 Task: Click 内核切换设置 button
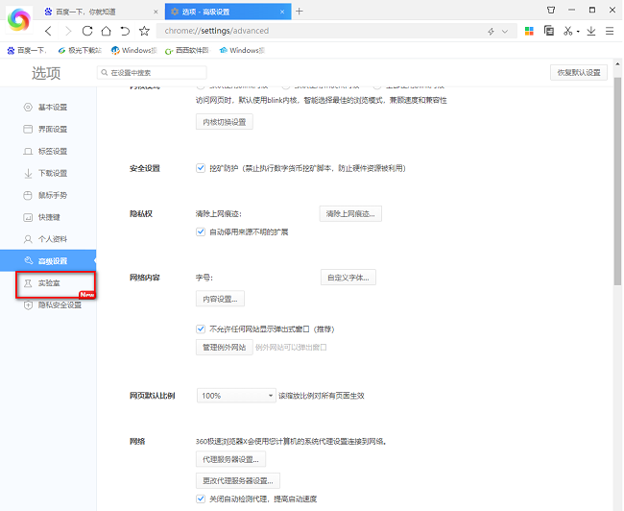click(225, 122)
